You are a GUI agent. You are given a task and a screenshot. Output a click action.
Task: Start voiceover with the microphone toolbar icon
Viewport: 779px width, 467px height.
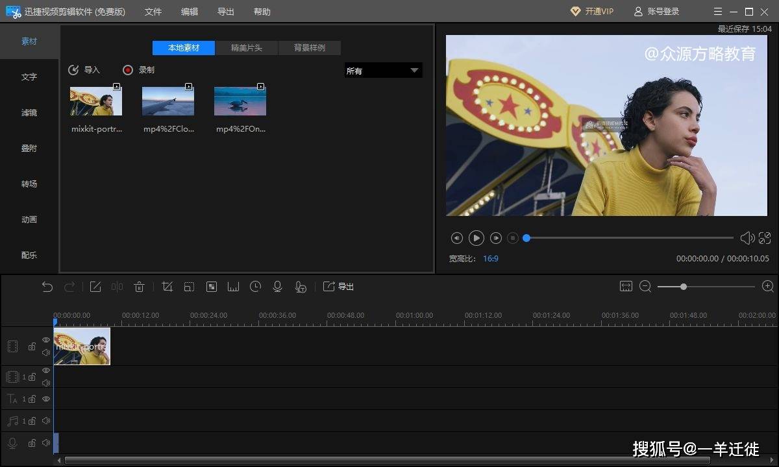click(277, 287)
